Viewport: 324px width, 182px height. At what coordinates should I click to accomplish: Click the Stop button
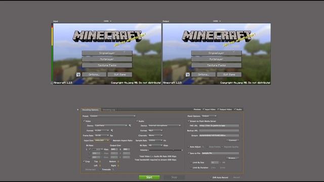[x=174, y=177]
